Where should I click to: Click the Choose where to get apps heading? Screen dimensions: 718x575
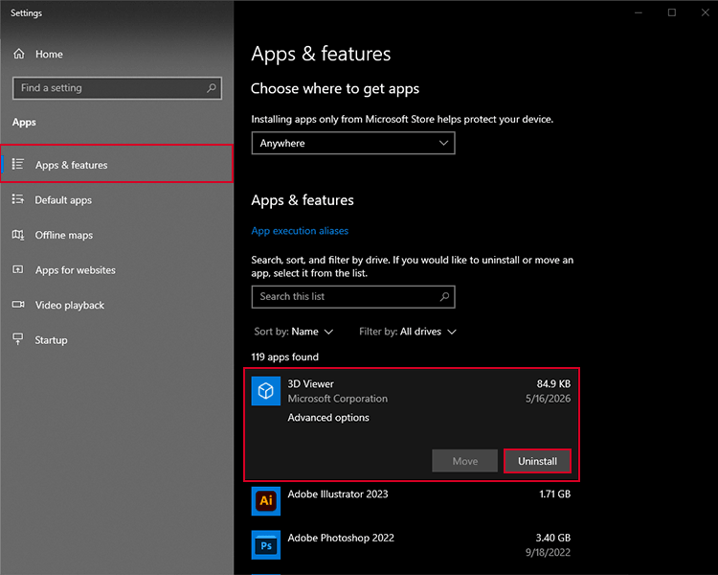335,88
